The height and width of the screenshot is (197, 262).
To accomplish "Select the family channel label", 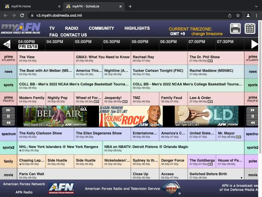I will tap(8, 161).
